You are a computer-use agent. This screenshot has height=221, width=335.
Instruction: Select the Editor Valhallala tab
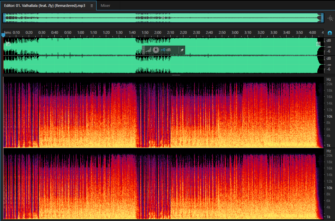[x=44, y=6]
